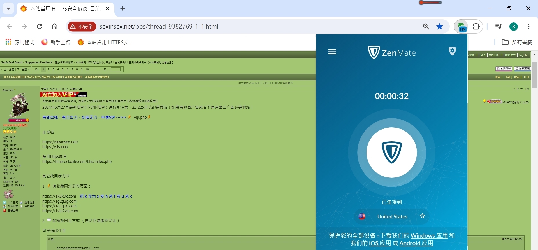
Task: Toggle the ZenMate VPN connection button
Action: pyautogui.click(x=391, y=153)
